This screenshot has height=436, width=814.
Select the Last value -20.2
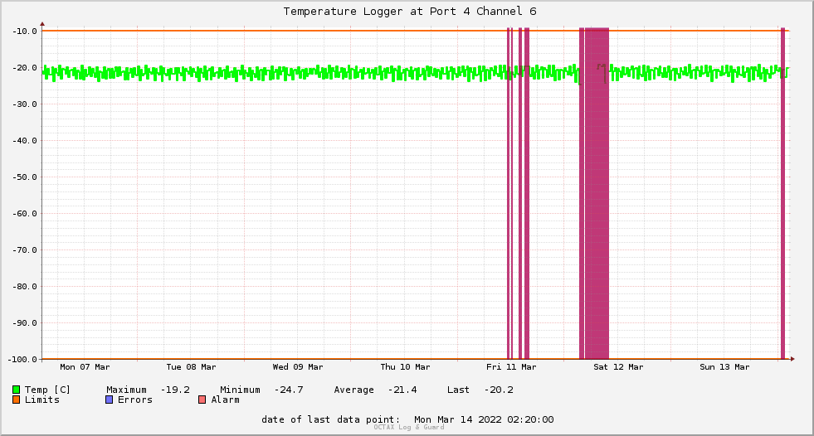(499, 390)
